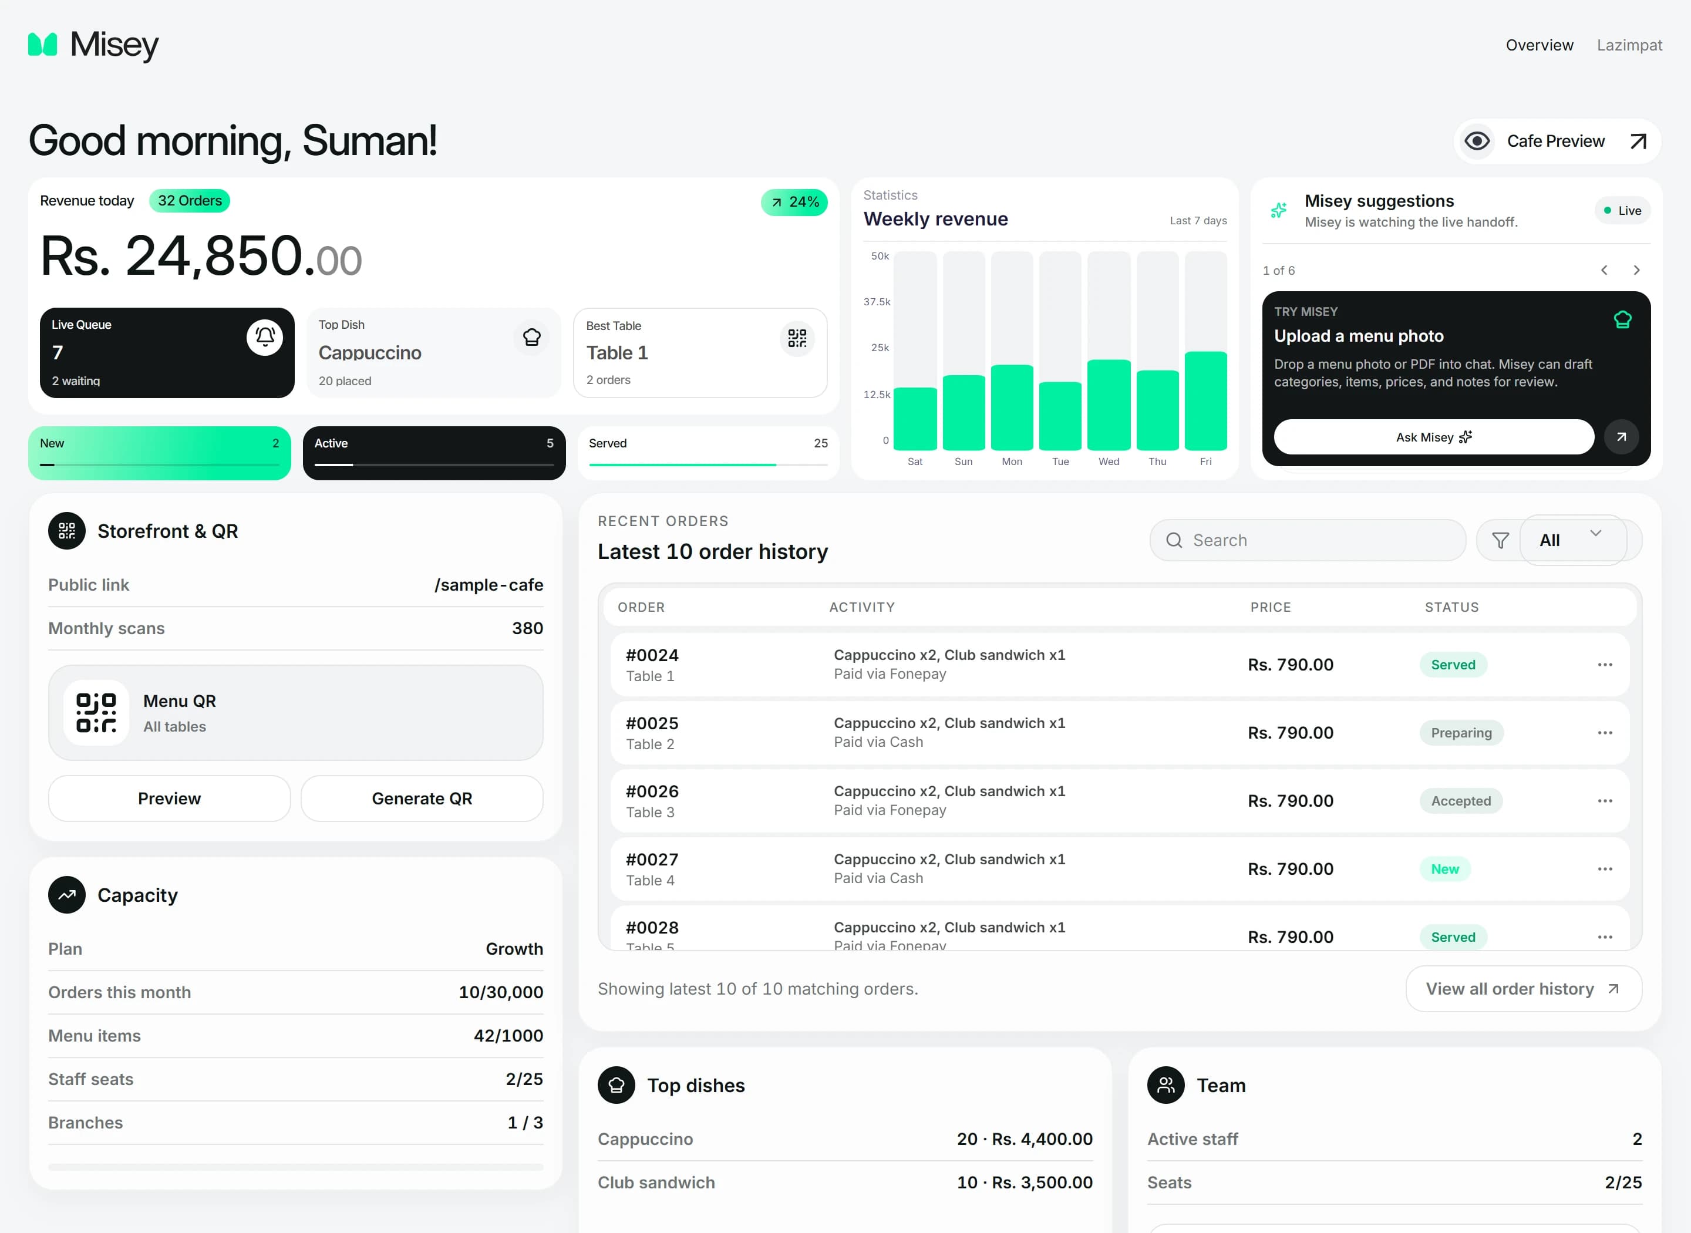Select the Served orders tab

(708, 453)
